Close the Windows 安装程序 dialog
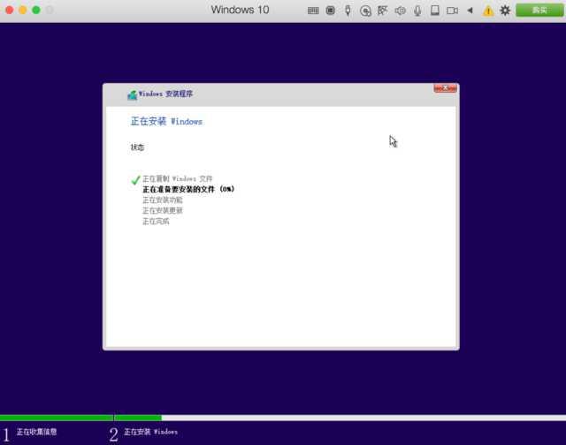This screenshot has width=566, height=445. (446, 88)
